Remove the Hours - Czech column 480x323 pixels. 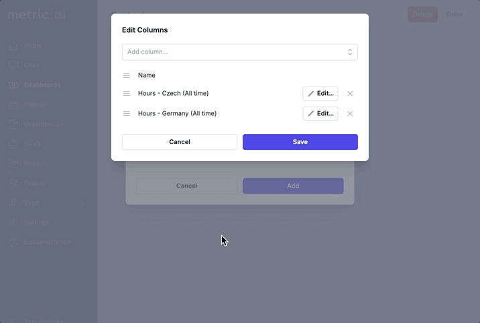(350, 94)
